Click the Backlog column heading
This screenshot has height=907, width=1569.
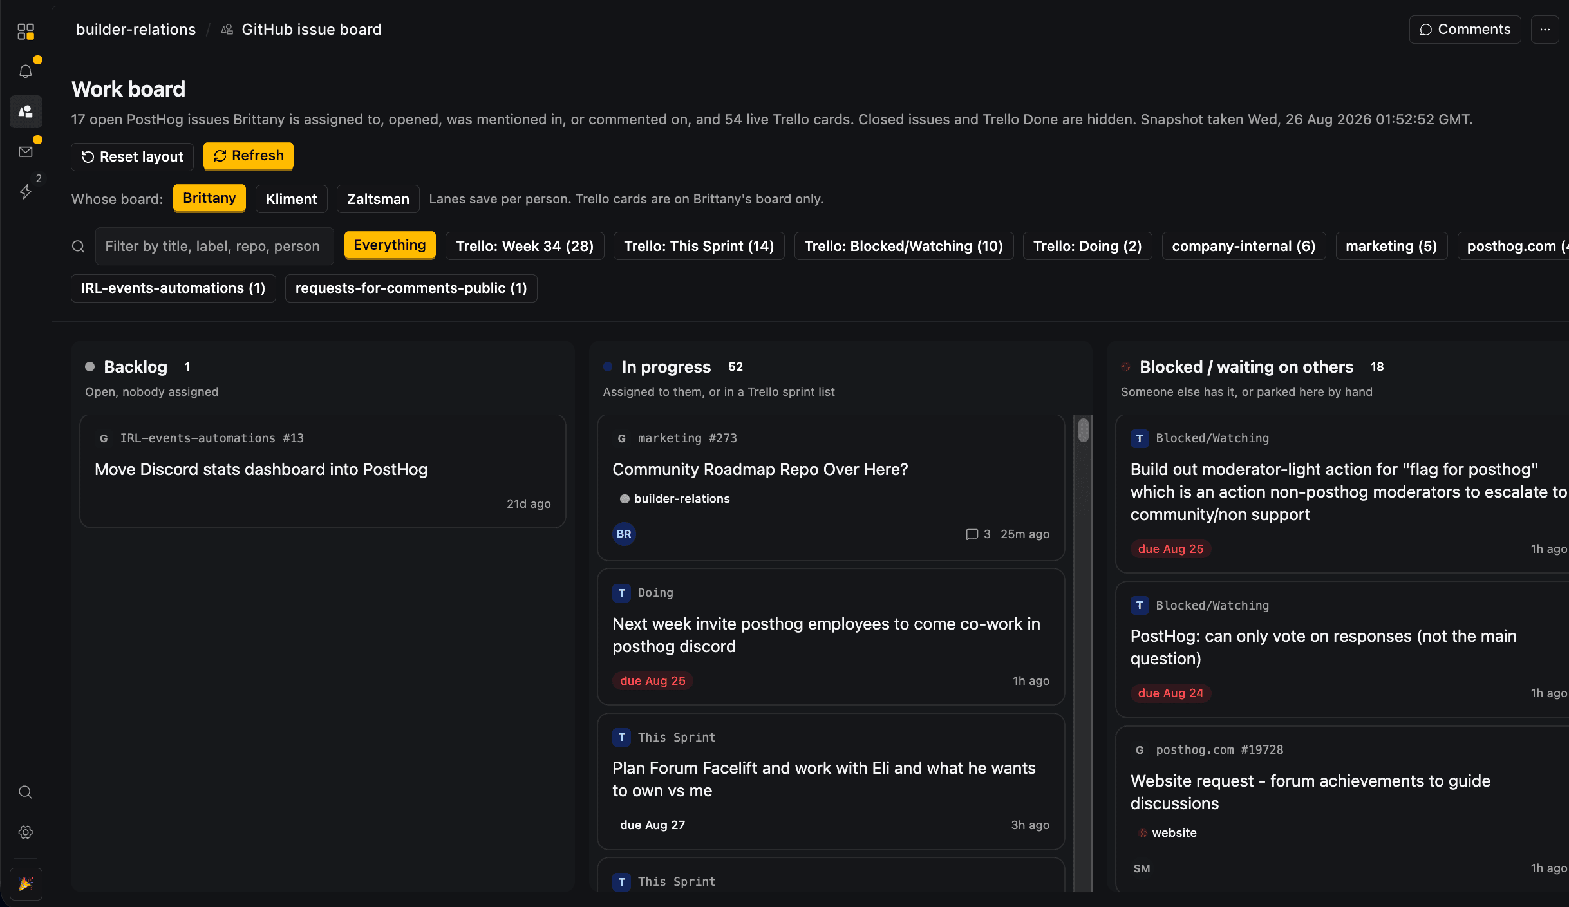tap(135, 367)
